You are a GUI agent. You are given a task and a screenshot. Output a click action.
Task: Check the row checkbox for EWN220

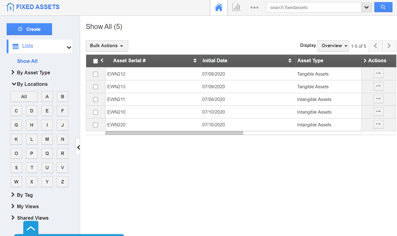96,124
